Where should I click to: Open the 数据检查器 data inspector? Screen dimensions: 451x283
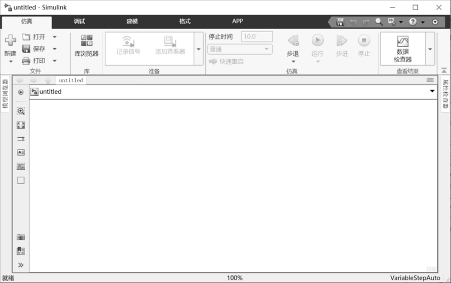403,49
